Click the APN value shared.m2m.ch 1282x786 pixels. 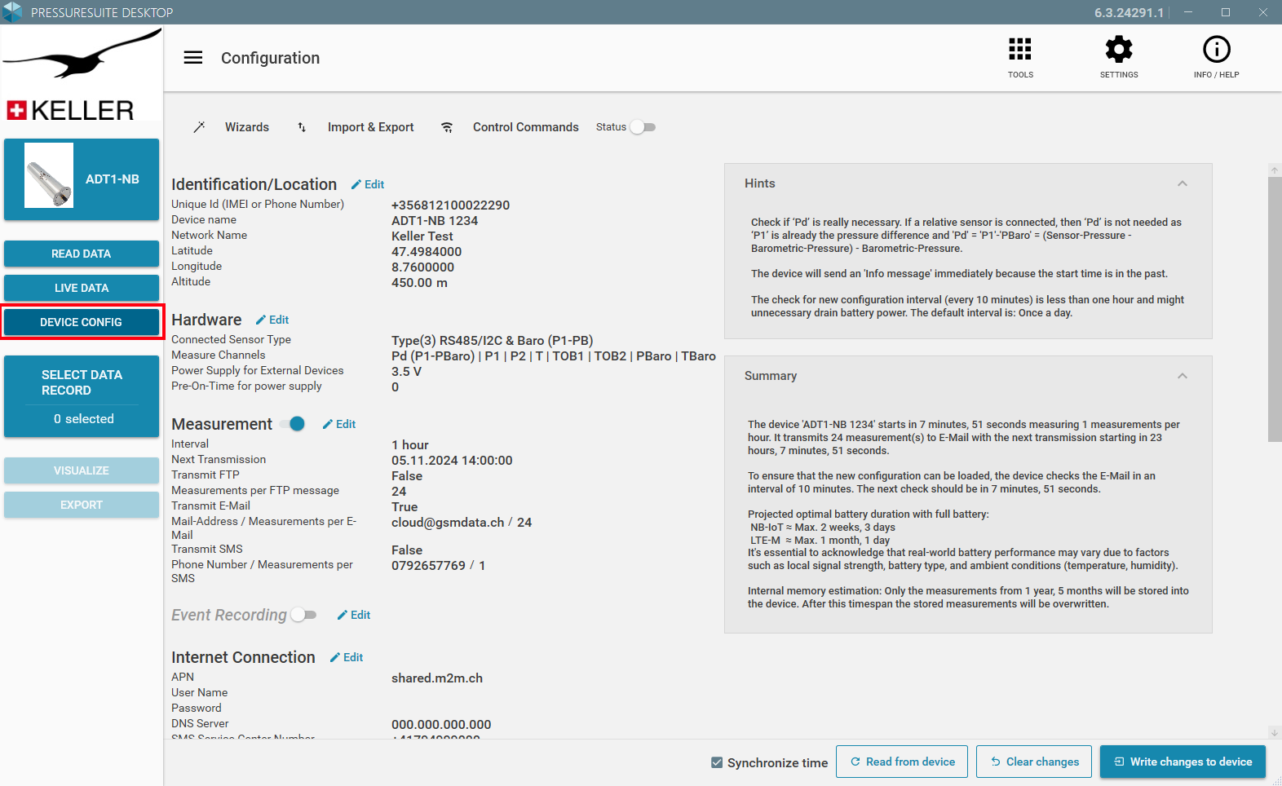click(x=437, y=678)
